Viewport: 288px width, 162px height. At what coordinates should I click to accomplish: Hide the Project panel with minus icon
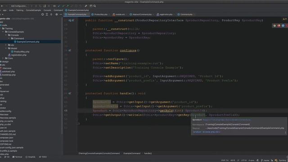61,14
